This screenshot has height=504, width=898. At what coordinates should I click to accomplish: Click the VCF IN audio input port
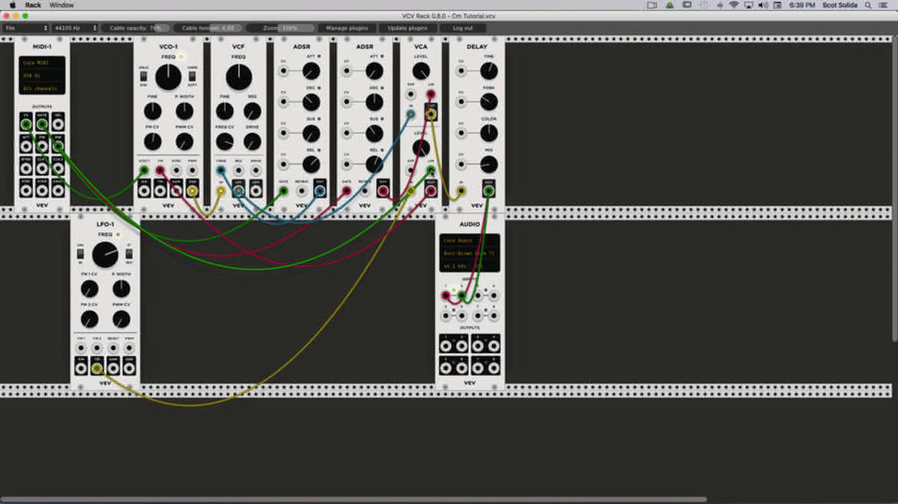click(221, 191)
